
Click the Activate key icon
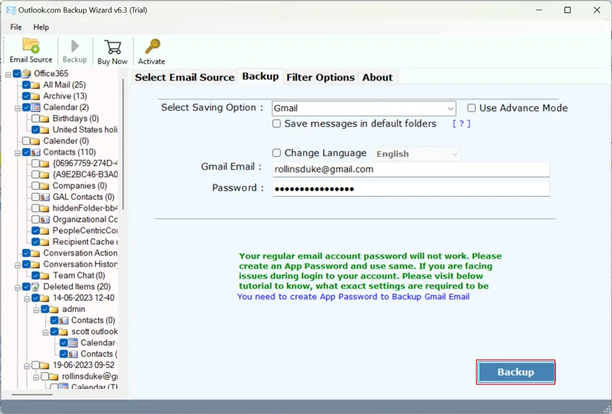point(151,46)
